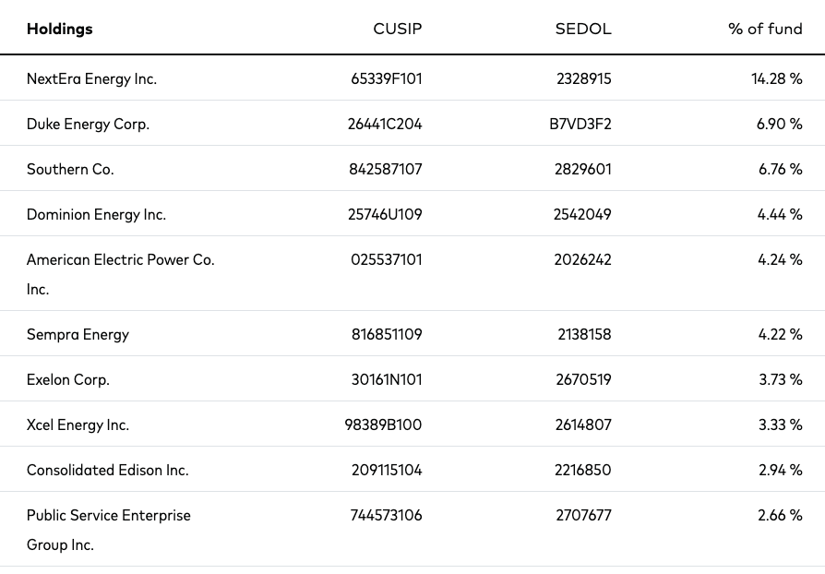Click CUSIP value 65339F101
Viewport: 825px width, 574px height.
click(x=386, y=79)
